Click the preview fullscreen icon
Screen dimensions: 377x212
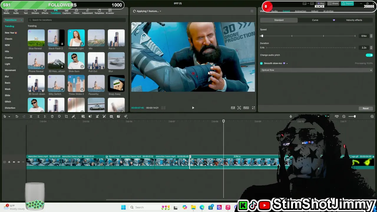click(253, 108)
